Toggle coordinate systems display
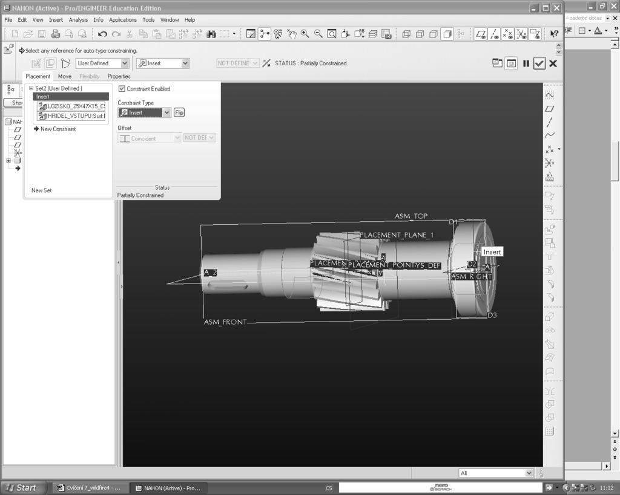This screenshot has width=620, height=495. pyautogui.click(x=521, y=34)
